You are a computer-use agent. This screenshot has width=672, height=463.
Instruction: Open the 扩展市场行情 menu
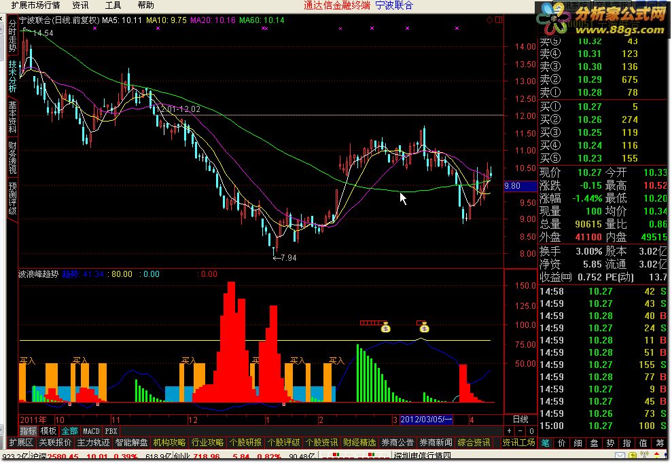pos(35,5)
